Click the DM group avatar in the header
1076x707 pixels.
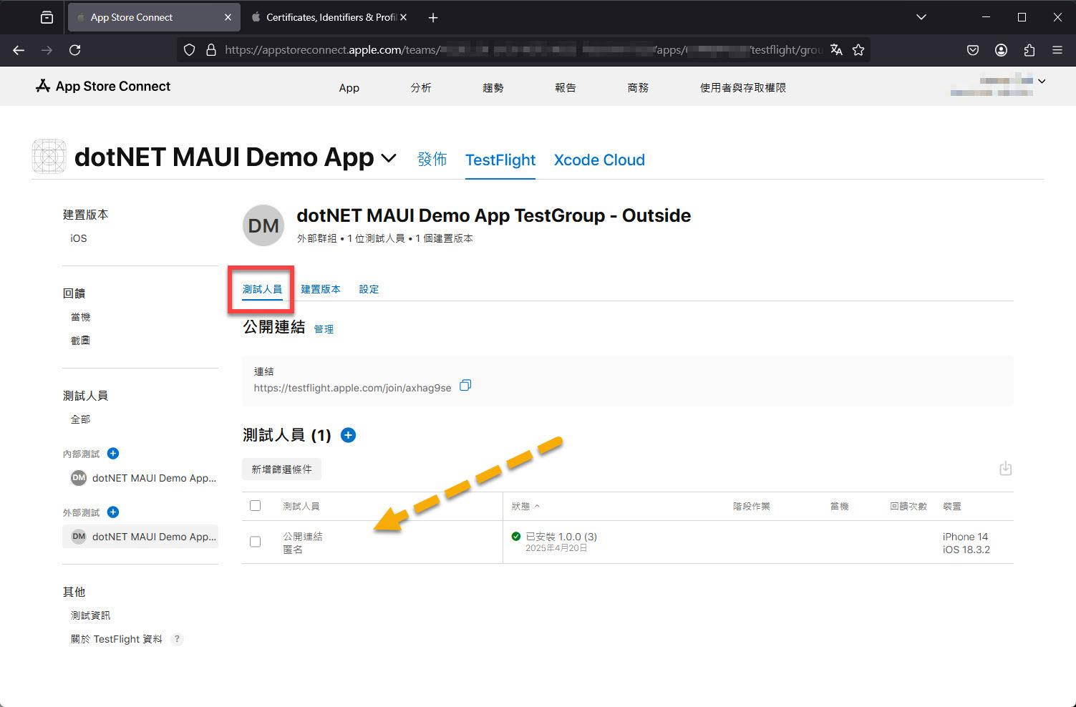[x=263, y=226]
